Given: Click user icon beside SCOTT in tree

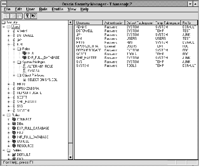Looking at the screenshot, I should [14, 97].
